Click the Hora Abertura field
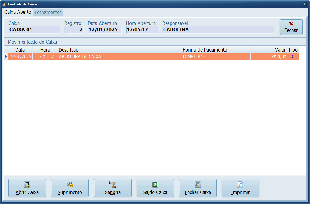This screenshot has height=204, width=310. 142,30
